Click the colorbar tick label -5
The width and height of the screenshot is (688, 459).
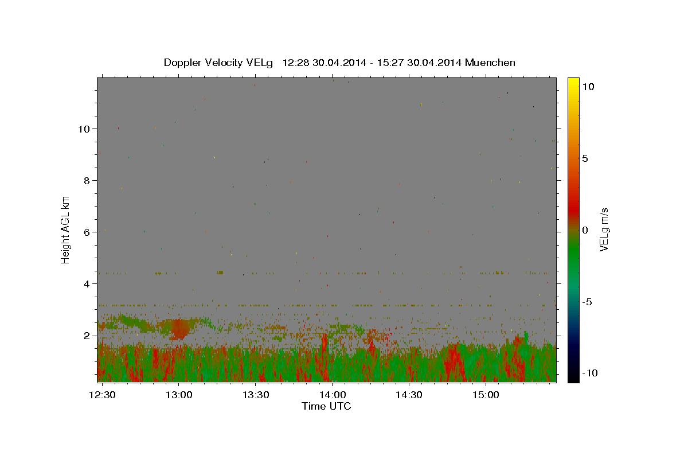[588, 302]
